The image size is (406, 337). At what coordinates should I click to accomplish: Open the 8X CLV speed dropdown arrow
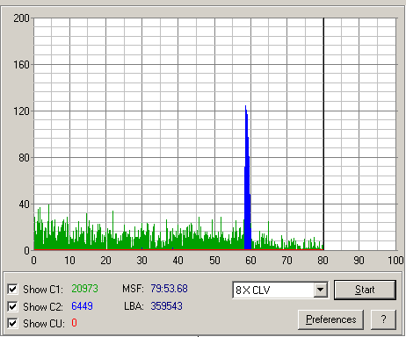click(321, 290)
